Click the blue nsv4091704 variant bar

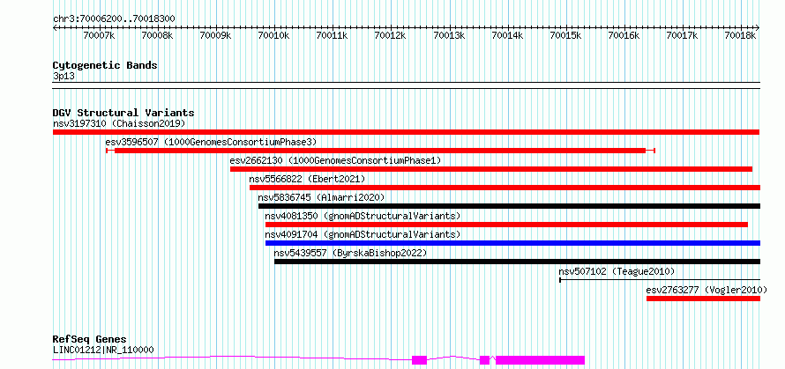click(x=512, y=243)
